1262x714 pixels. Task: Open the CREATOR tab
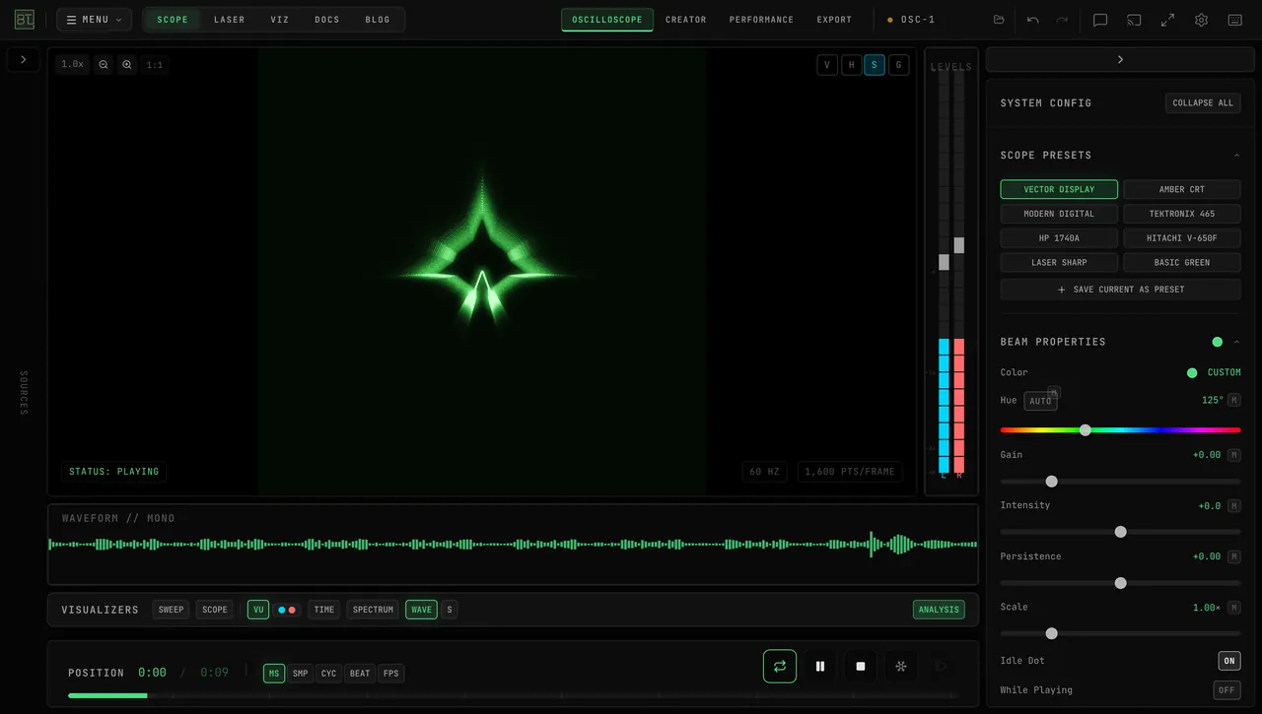pos(686,20)
